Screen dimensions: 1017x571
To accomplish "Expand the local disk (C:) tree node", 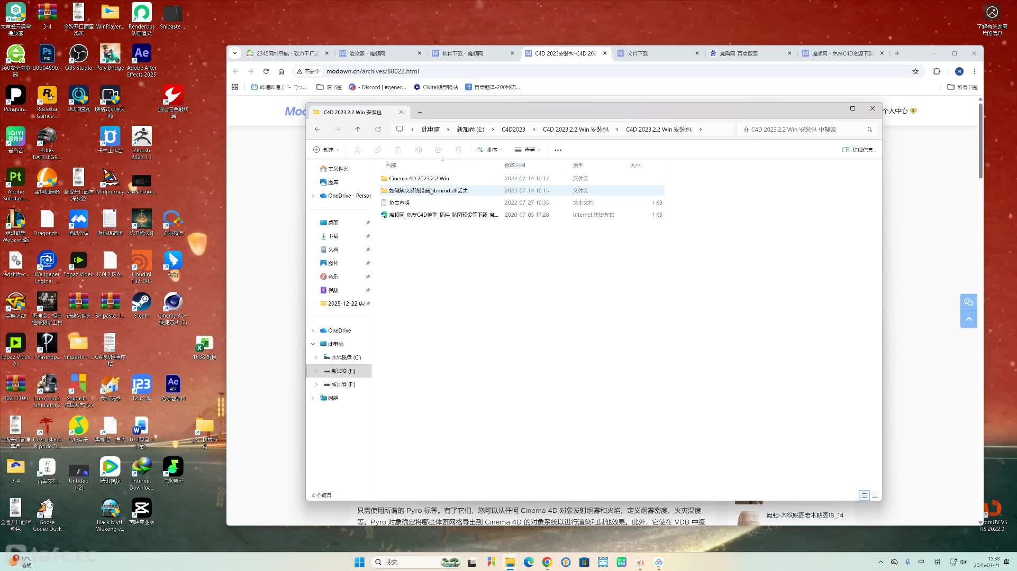I will [316, 357].
